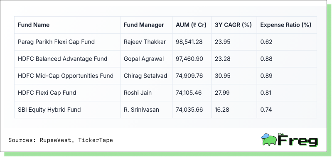Click the HDFC Flexi Cap Fund name
This screenshot has width=332, height=157.
point(47,93)
